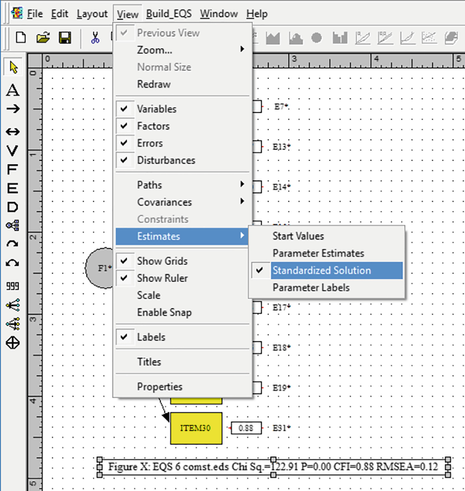Select the one-way arrow path tool
465x491 pixels.
(x=13, y=109)
